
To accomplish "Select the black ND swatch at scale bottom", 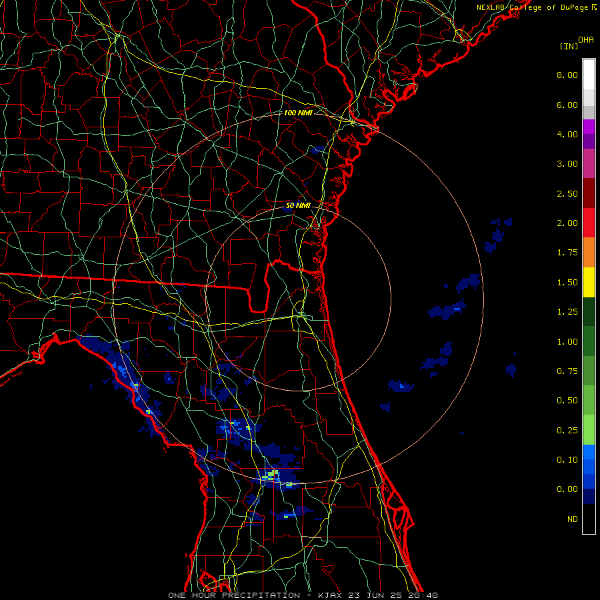I will coord(589,519).
